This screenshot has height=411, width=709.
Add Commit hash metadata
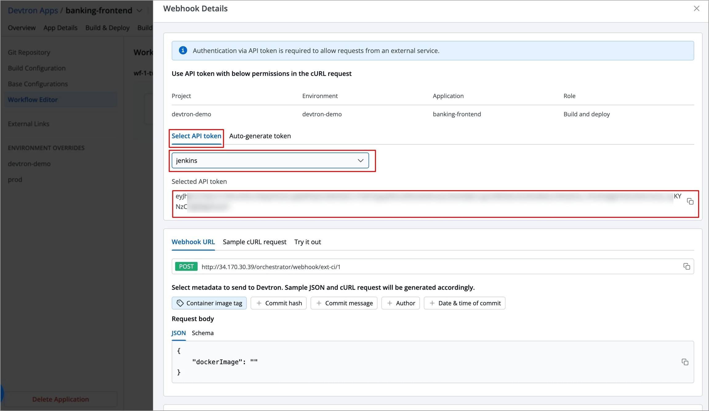coord(278,303)
